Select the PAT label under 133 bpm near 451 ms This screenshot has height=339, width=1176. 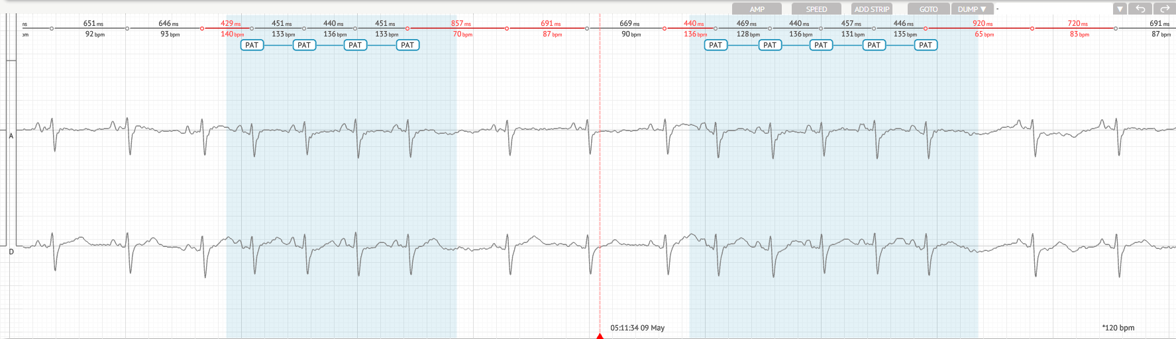point(304,45)
